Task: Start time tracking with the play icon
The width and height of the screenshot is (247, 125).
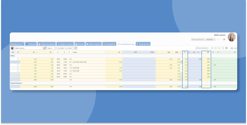Action: click(224, 39)
